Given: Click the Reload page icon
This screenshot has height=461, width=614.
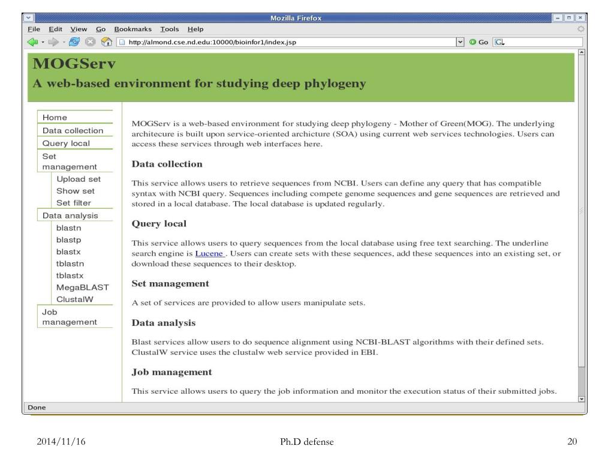Looking at the screenshot, I should [x=74, y=42].
